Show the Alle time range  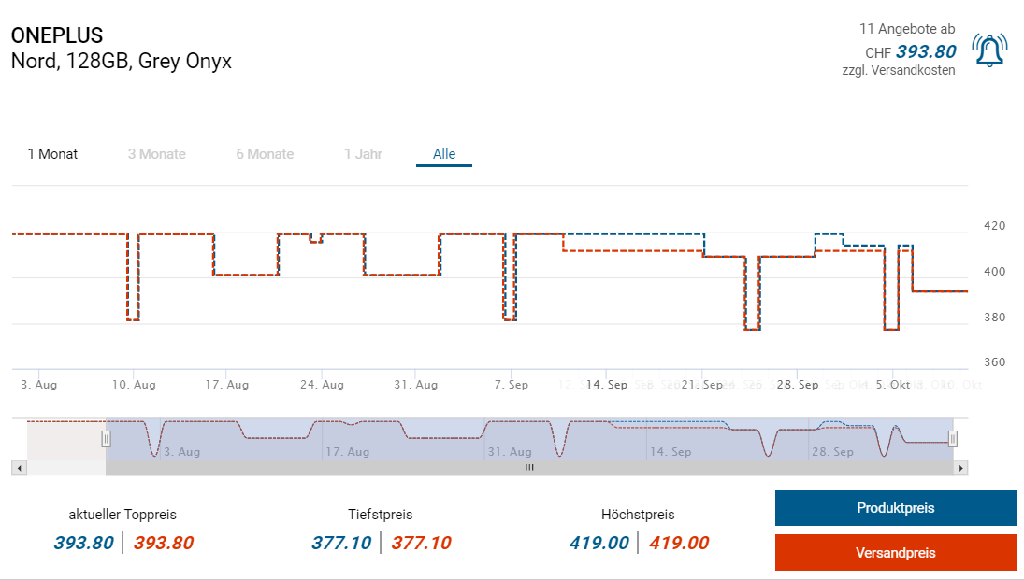[x=444, y=154]
